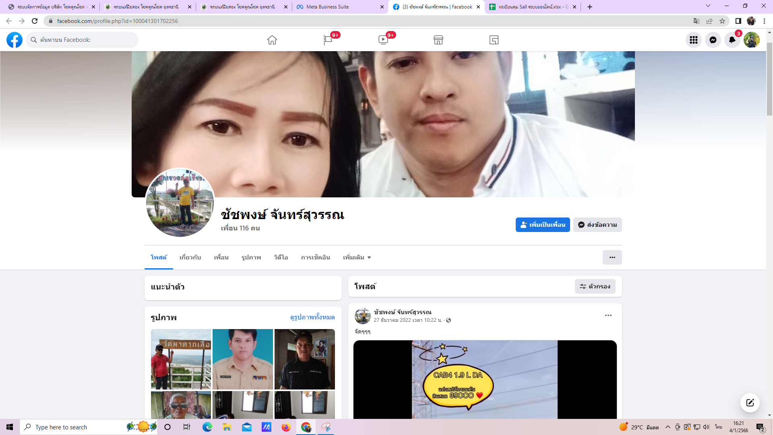Open the notifications bell

click(x=732, y=40)
